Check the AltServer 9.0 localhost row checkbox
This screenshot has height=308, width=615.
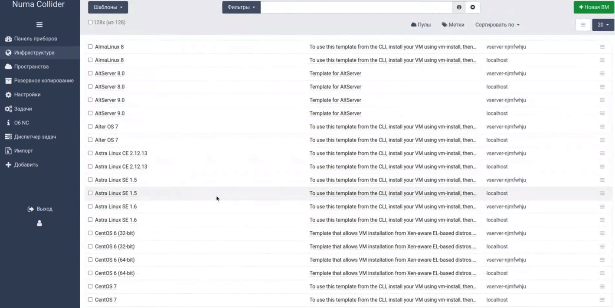(x=90, y=113)
